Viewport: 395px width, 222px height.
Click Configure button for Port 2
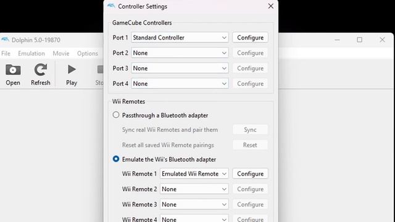(250, 53)
